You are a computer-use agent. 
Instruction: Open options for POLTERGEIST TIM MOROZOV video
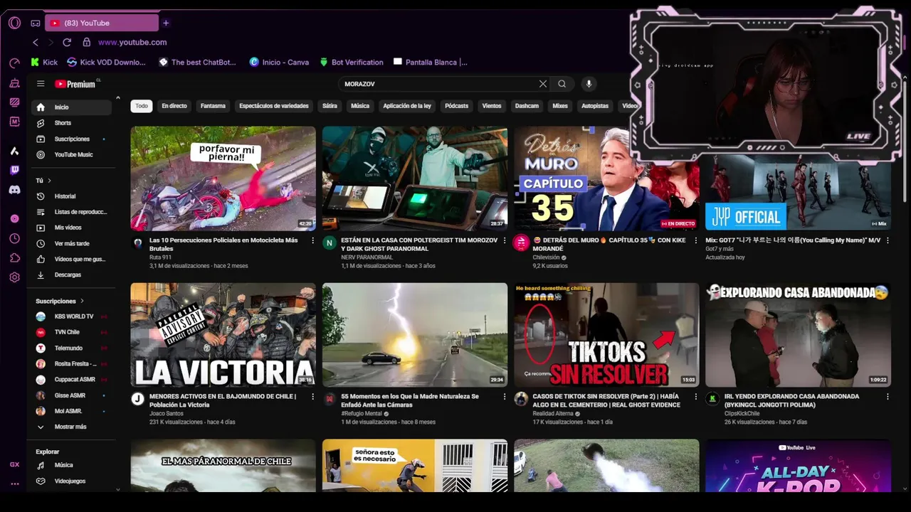[505, 240]
